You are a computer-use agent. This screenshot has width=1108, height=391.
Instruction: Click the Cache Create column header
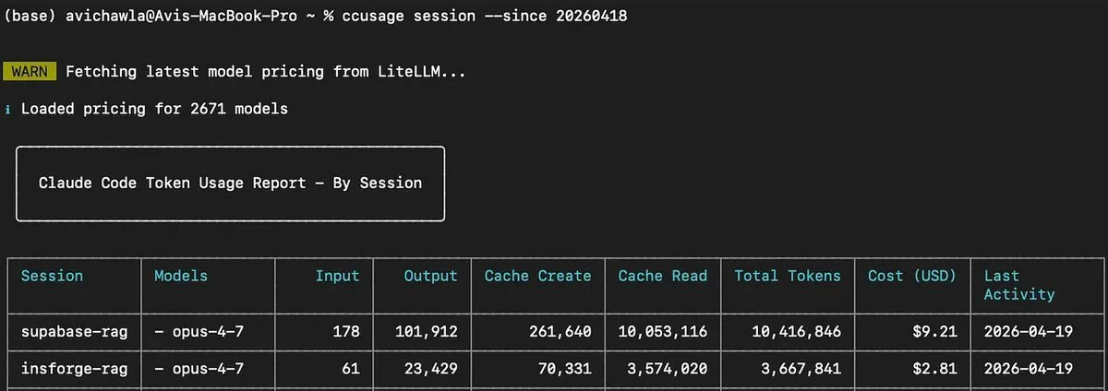[537, 276]
